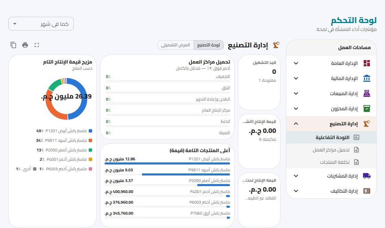This screenshot has height=228, width=385.
Task: Click the manufacturing header robot arm icon
Action: pos(276,45)
